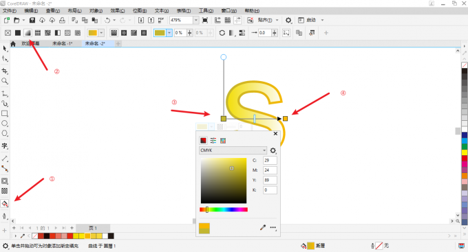Choose PostScript fill button in property bar
The width and height of the screenshot is (468, 252).
point(78,33)
